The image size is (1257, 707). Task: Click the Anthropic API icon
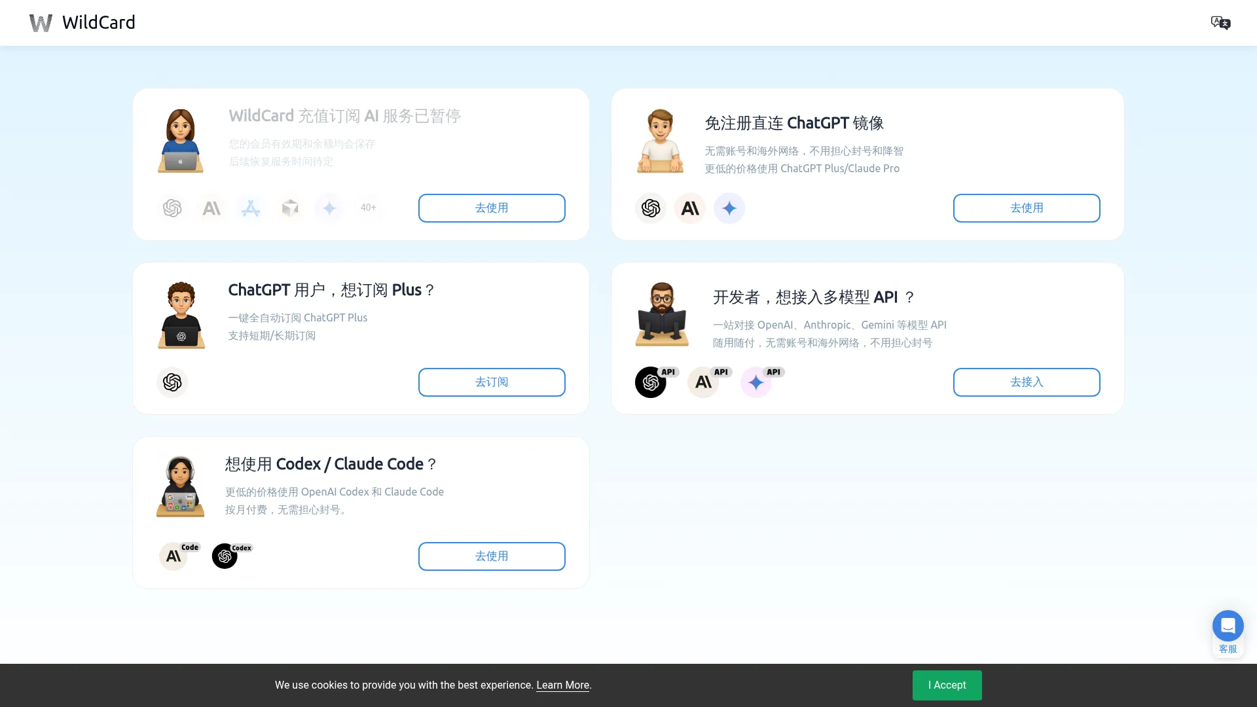tap(703, 382)
